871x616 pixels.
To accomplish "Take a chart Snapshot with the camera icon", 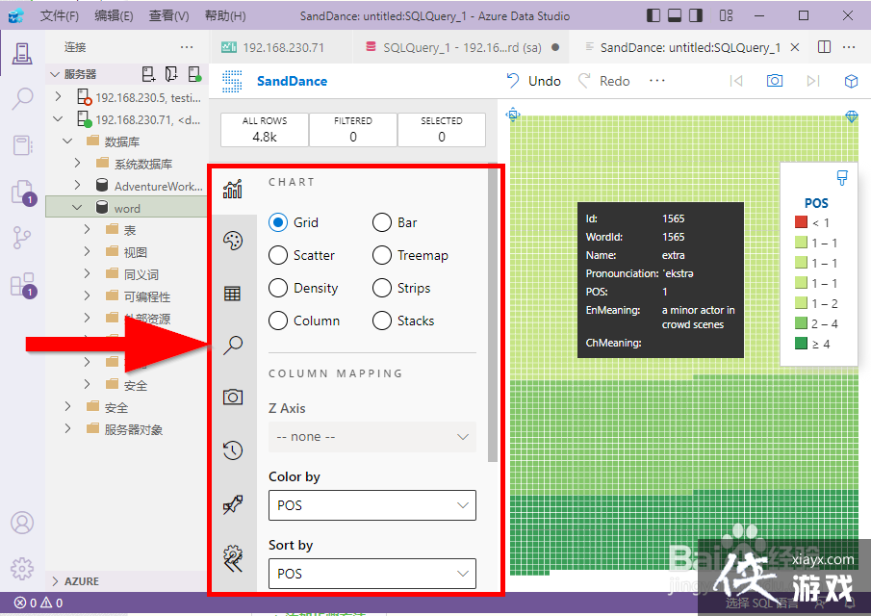I will [x=232, y=397].
